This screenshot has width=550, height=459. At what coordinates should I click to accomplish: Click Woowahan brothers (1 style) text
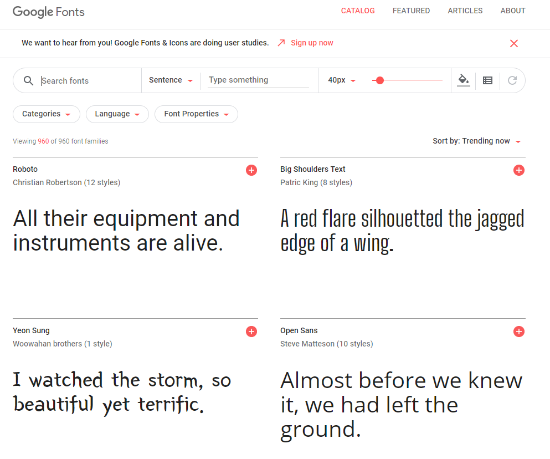pos(63,344)
